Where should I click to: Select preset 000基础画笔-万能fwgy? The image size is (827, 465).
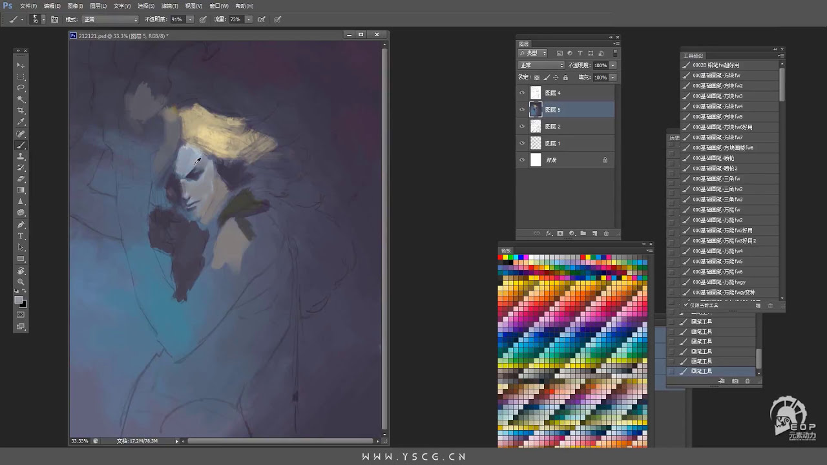point(730,282)
